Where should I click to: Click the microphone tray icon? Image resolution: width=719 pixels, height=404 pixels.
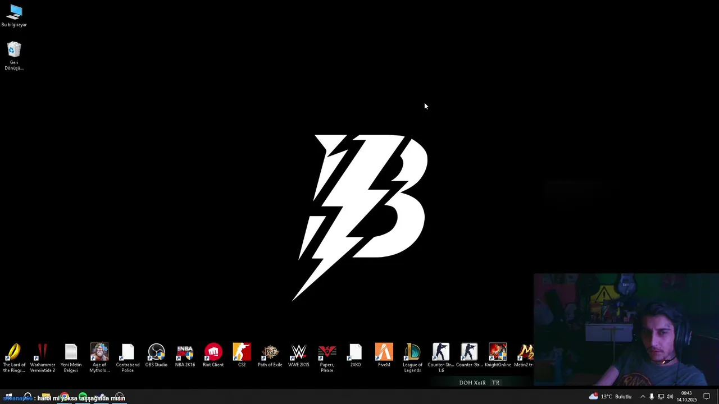click(x=652, y=397)
